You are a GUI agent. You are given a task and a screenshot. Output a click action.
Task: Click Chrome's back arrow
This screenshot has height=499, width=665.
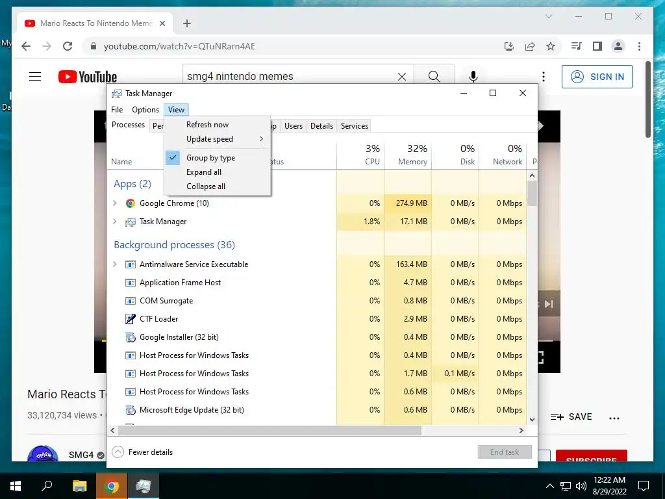[26, 46]
